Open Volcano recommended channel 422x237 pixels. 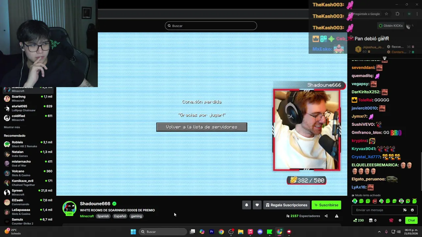pos(28,173)
